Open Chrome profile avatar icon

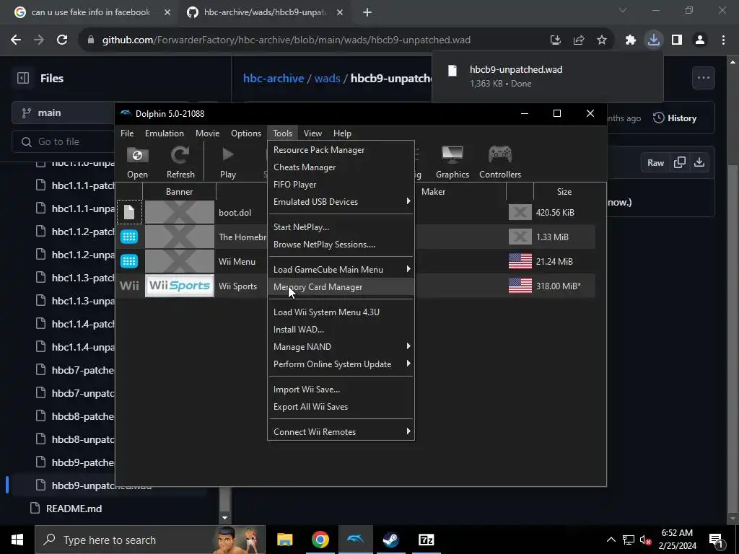(700, 40)
